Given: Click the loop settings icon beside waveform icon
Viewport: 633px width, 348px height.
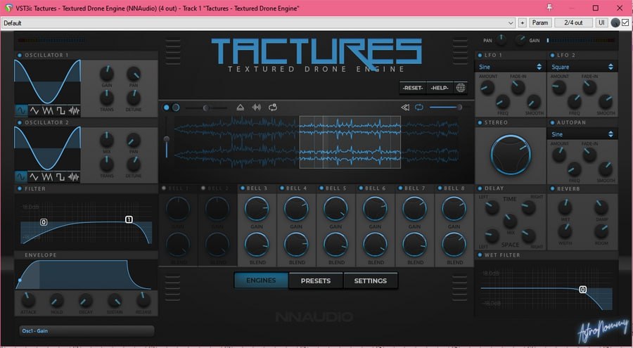Looking at the screenshot, I should point(273,108).
